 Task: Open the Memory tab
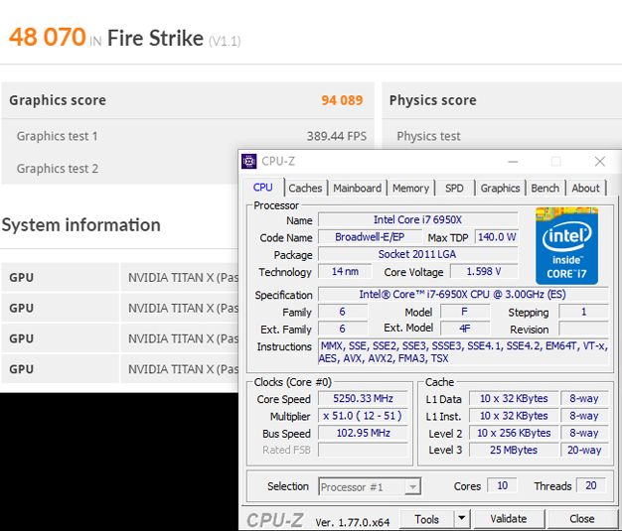tap(410, 188)
